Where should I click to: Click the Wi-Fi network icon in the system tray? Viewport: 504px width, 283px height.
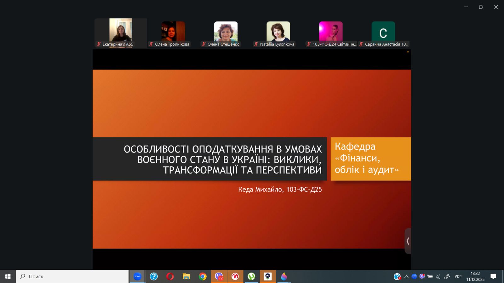[438, 277]
